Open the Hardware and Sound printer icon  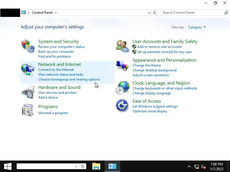pyautogui.click(x=28, y=92)
